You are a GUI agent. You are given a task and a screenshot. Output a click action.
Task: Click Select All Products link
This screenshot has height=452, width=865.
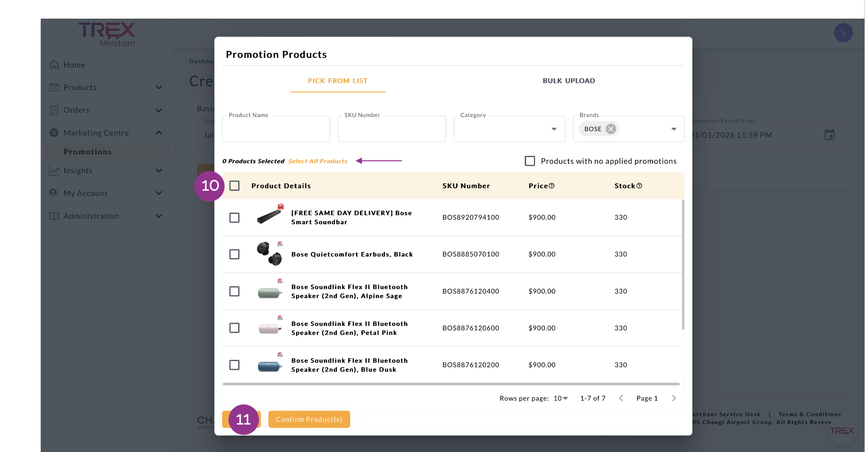tap(317, 161)
